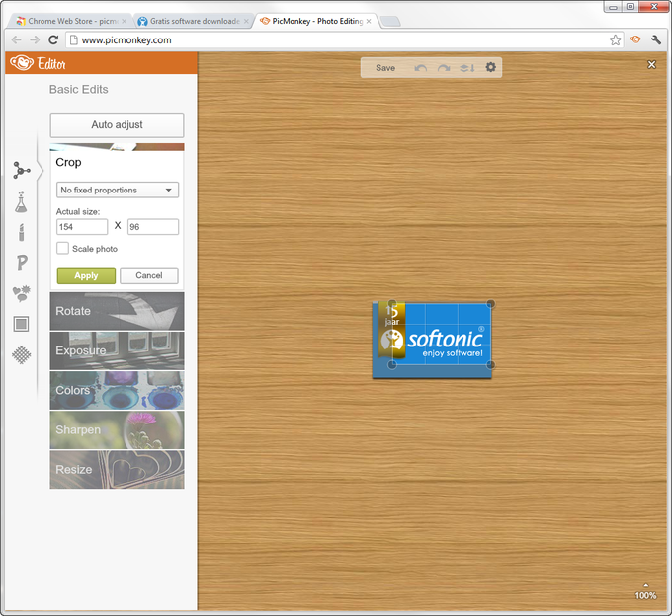Image resolution: width=672 pixels, height=616 pixels.
Task: Click the PicMonkey extension icon in Chrome
Action: (x=635, y=39)
